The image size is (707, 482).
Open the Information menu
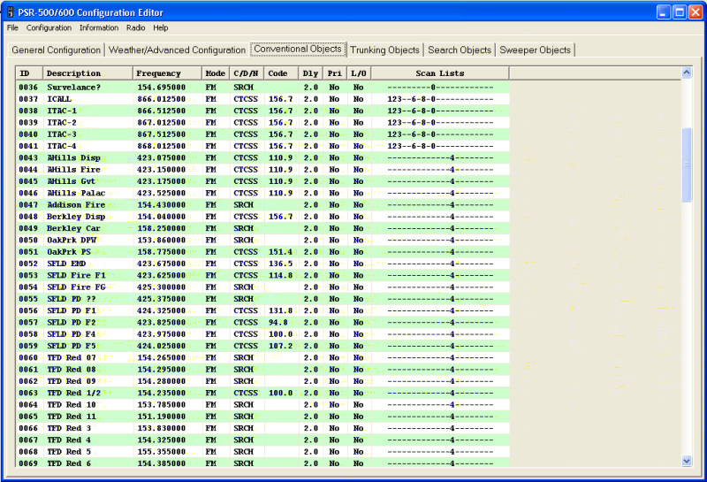click(x=99, y=27)
